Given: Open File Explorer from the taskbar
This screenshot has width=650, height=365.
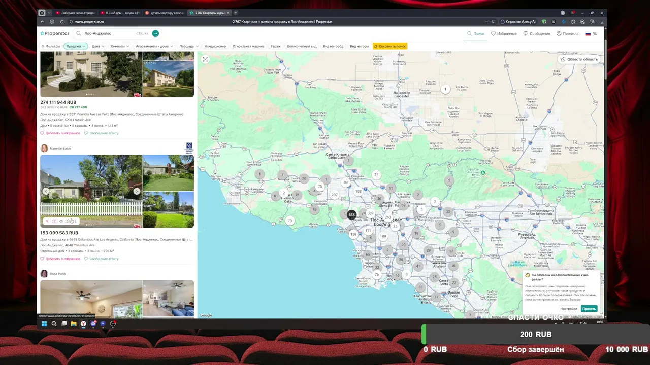Looking at the screenshot, I should tap(74, 324).
